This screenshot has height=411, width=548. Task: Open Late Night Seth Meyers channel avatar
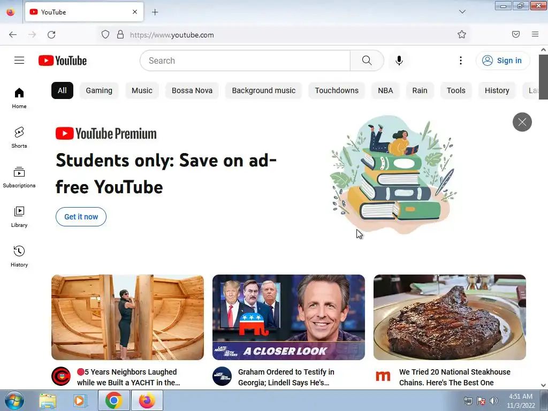coord(222,376)
